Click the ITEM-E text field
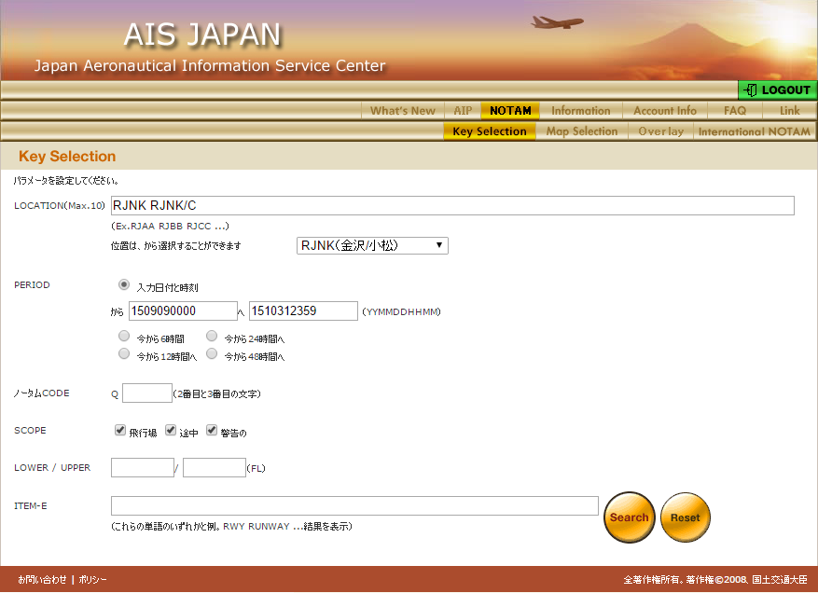818x593 pixels. coord(354,506)
